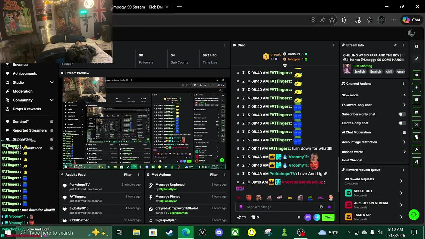Viewport: 425px width, 239px height.
Task: Open the Chat panel options menu
Action: 334,45
